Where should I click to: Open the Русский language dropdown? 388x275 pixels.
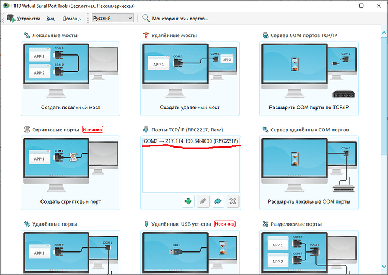point(113,18)
